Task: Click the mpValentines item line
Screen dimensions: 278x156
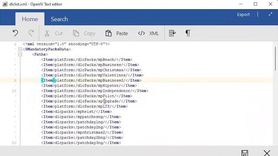Action: 93,75
